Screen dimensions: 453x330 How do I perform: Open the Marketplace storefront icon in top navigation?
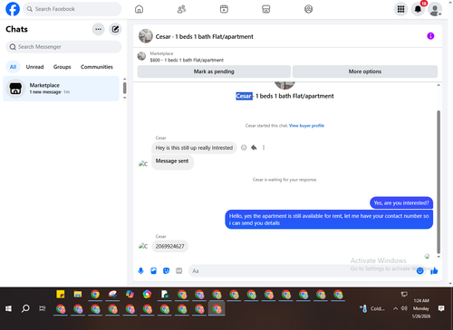tap(266, 9)
